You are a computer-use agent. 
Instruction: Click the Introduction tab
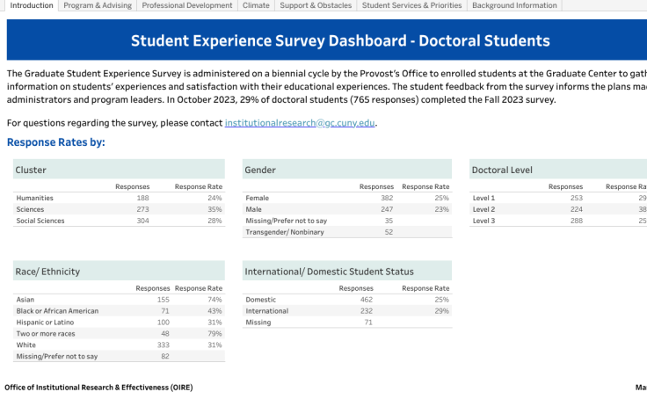pyautogui.click(x=31, y=5)
